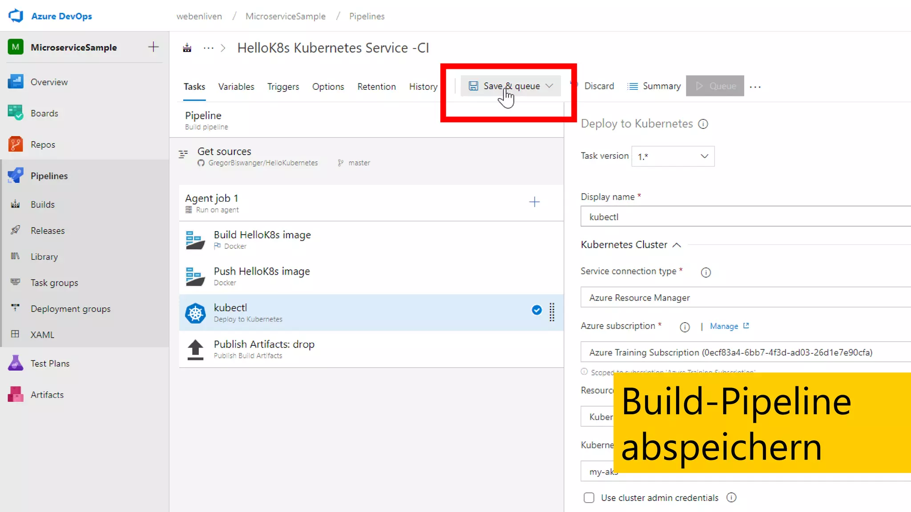Open the MicroserviceSample breadcrumb link
Screen dimensions: 911x512
[x=285, y=16]
